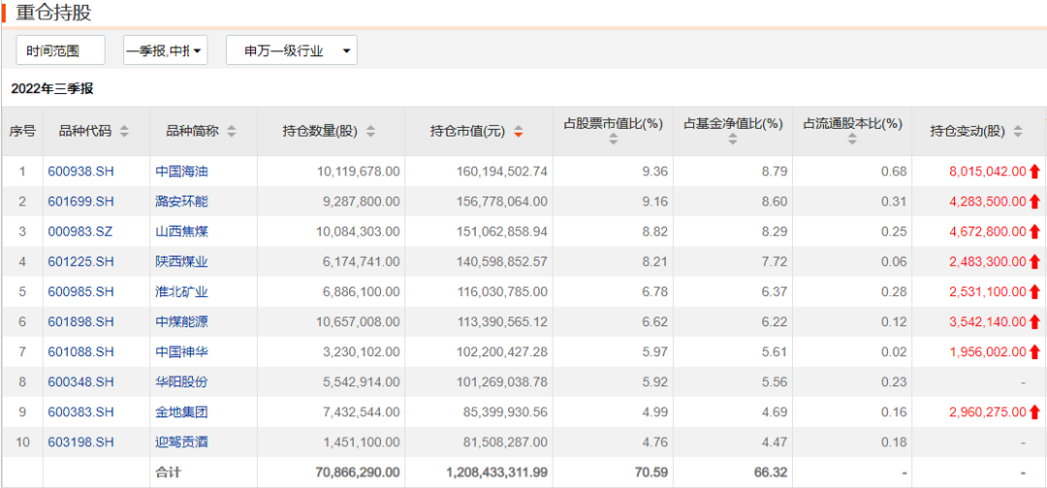Sort by 品种简称 column sort icon
Viewport: 1047px width, 488px height.
pyautogui.click(x=232, y=132)
